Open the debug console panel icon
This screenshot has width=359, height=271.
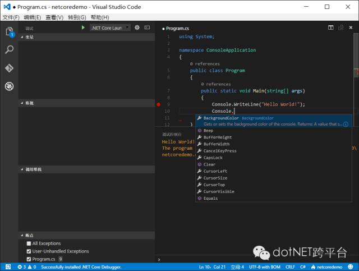(147, 27)
